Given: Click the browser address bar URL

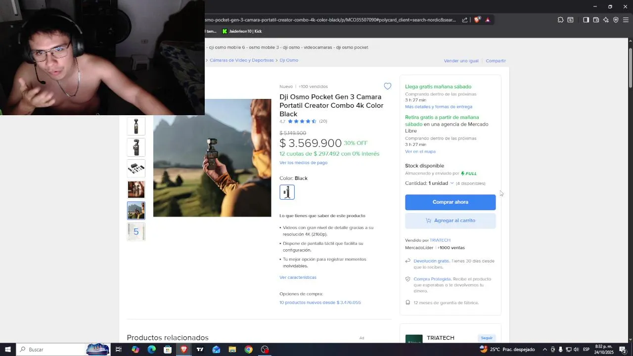Looking at the screenshot, I should click(330, 20).
